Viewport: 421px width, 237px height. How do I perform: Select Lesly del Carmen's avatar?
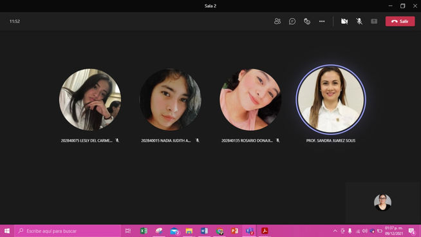[x=90, y=99]
